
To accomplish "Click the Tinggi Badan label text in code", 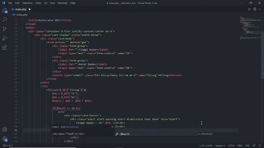I will tap(88, 49).
